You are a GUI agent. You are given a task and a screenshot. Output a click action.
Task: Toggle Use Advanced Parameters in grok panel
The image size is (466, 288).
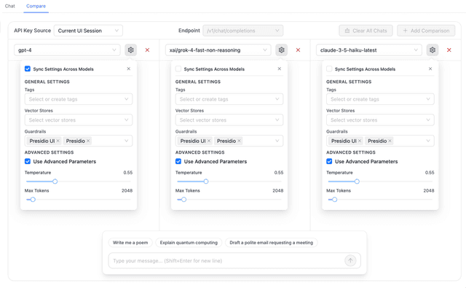(178, 162)
